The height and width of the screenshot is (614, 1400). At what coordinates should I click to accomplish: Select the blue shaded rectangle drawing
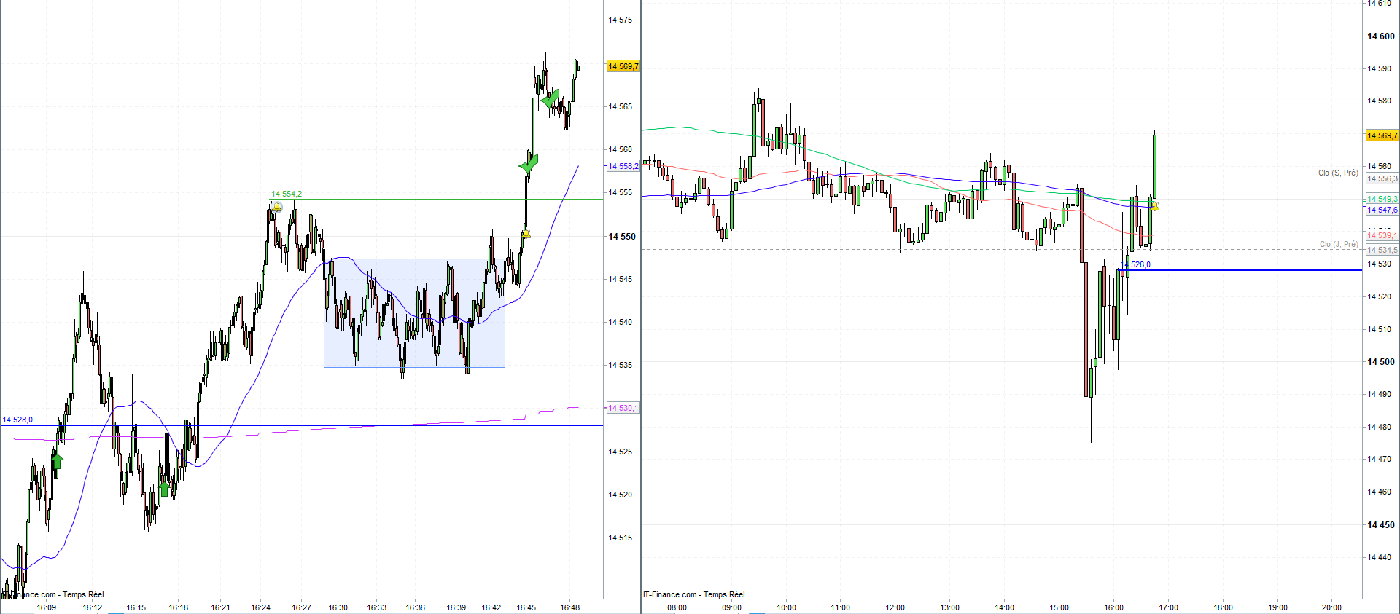pyautogui.click(x=414, y=313)
